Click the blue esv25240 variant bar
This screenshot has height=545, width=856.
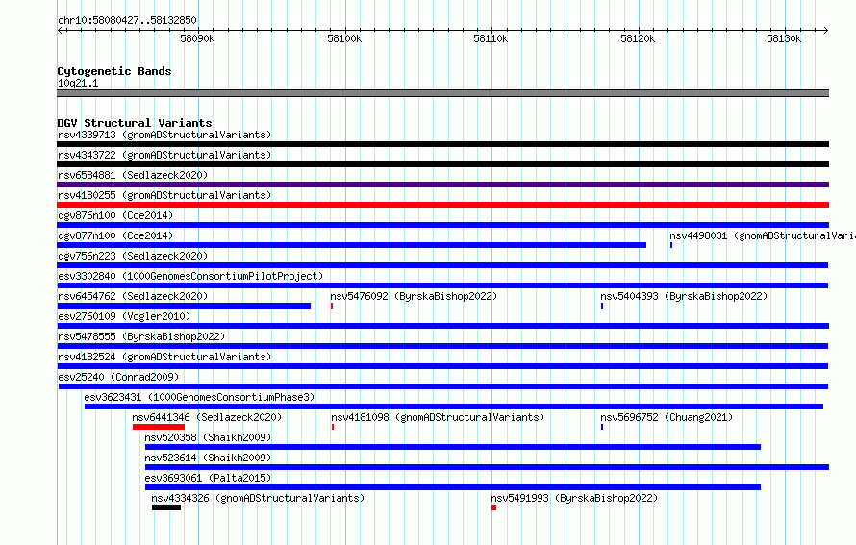[443, 386]
